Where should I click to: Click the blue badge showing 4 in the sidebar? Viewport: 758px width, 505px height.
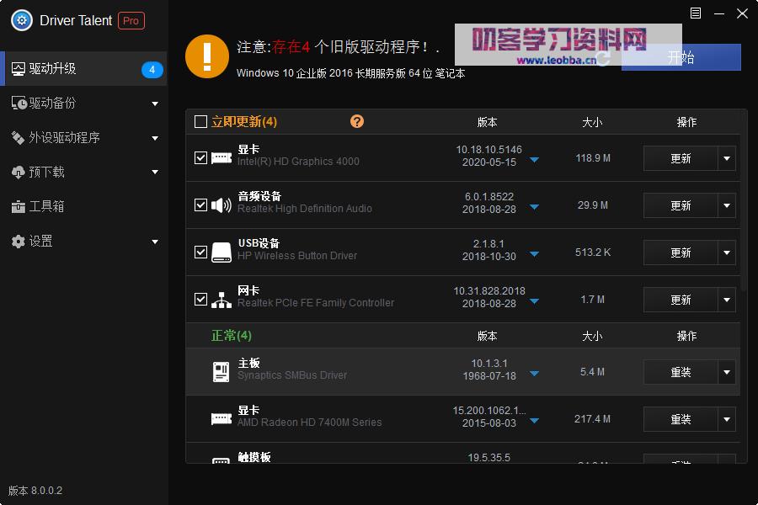pos(152,70)
